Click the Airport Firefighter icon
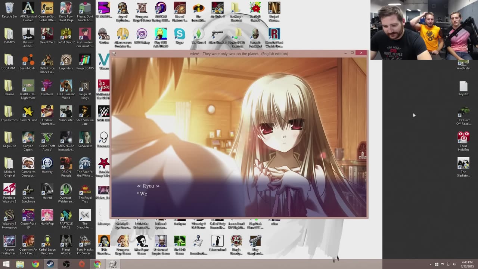Viewport: 478px width, 269px height. pyautogui.click(x=9, y=245)
